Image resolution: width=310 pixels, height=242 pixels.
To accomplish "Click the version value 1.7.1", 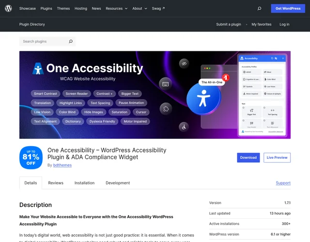I will coord(287,203).
